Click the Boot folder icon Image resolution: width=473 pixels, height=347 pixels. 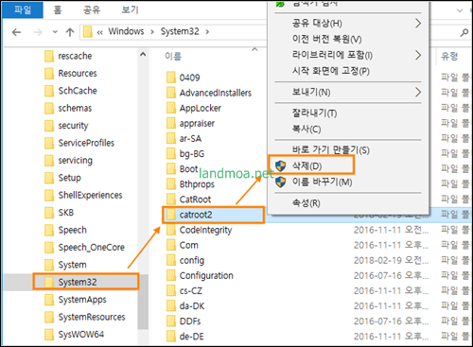coord(171,168)
